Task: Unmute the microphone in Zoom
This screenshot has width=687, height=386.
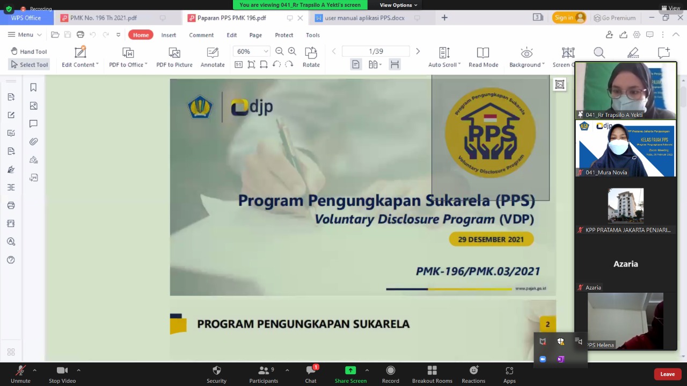Action: coord(20,374)
